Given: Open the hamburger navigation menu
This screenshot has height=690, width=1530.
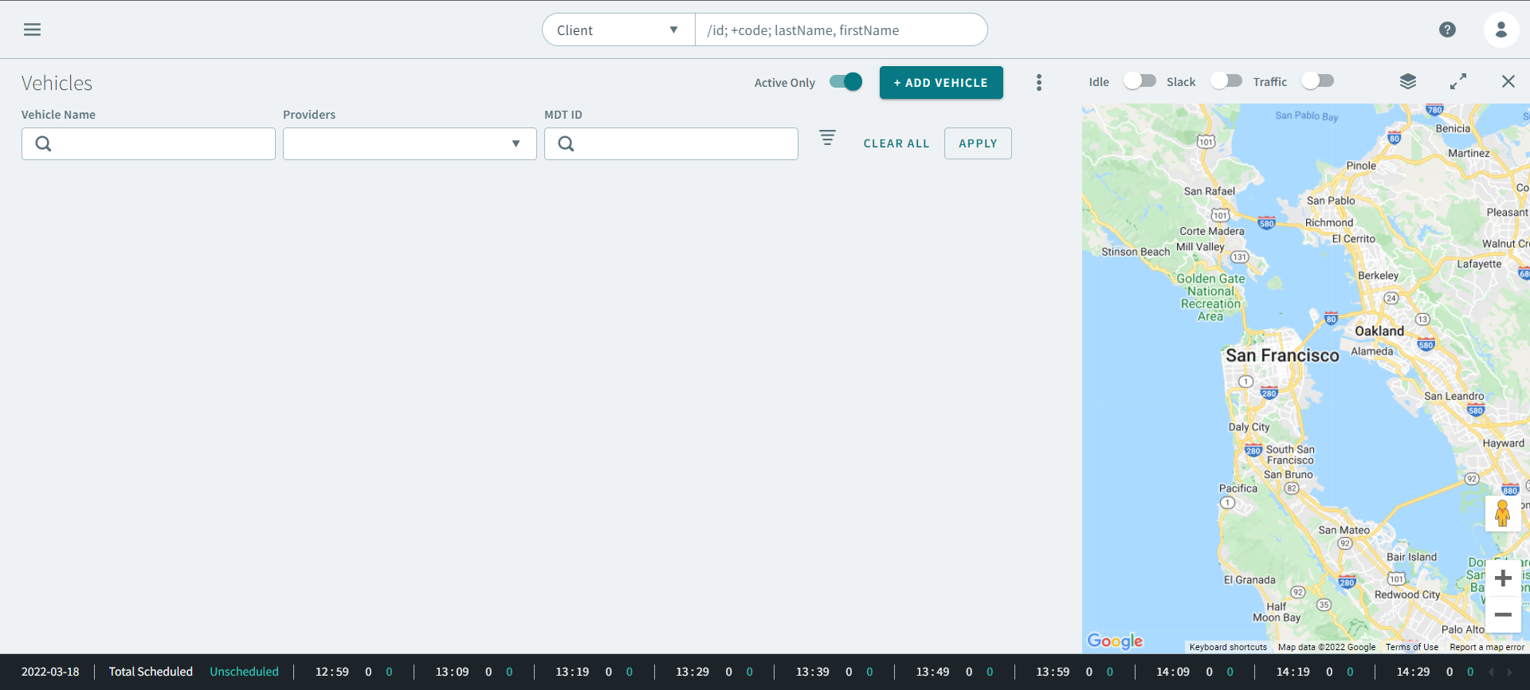Looking at the screenshot, I should [x=32, y=29].
